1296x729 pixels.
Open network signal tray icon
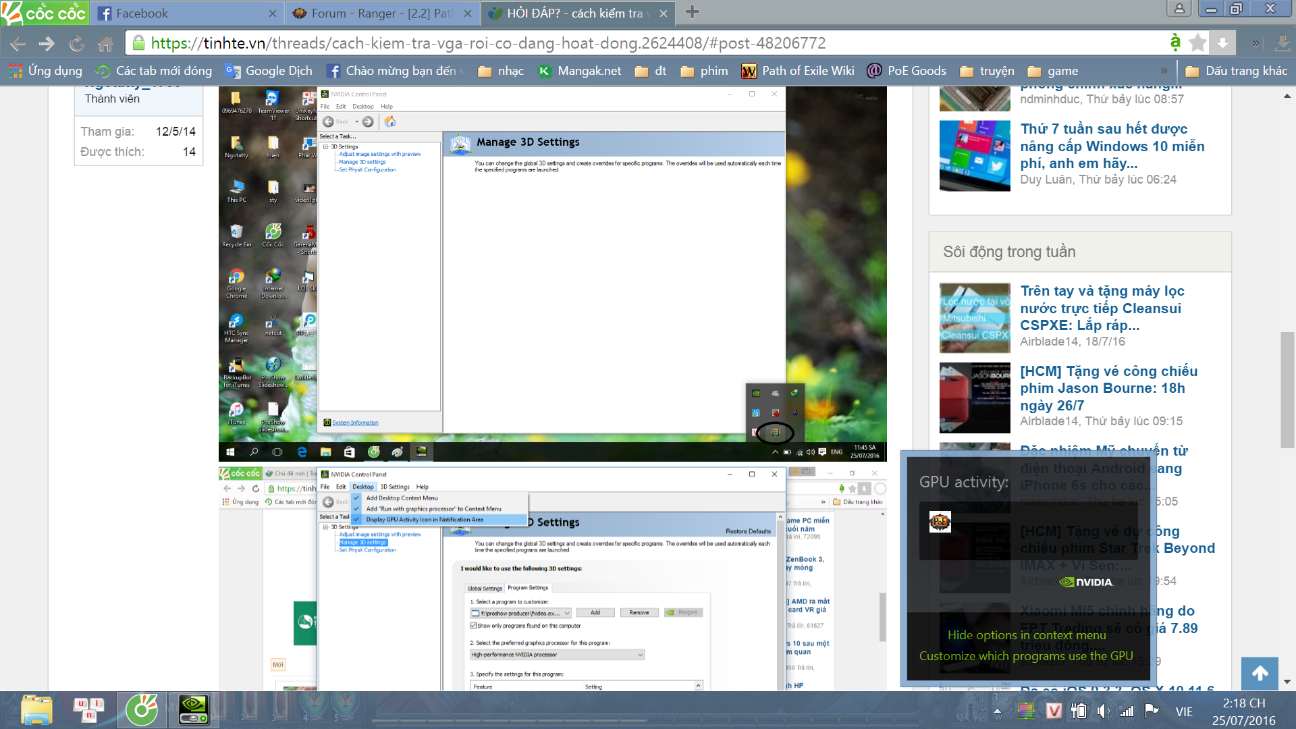pos(1127,711)
